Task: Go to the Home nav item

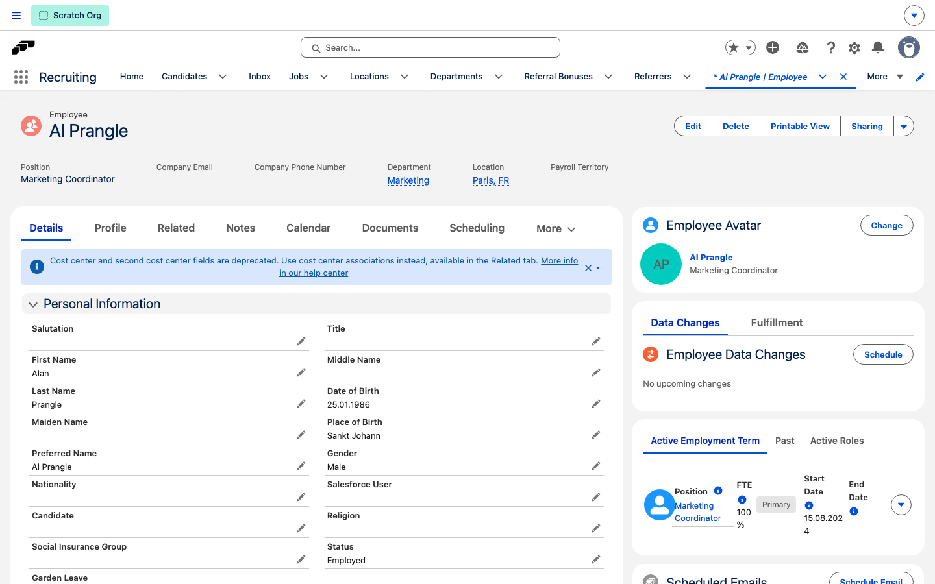Action: click(x=132, y=77)
